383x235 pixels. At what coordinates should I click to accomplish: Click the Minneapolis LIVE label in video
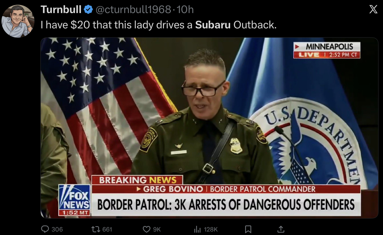click(x=327, y=50)
